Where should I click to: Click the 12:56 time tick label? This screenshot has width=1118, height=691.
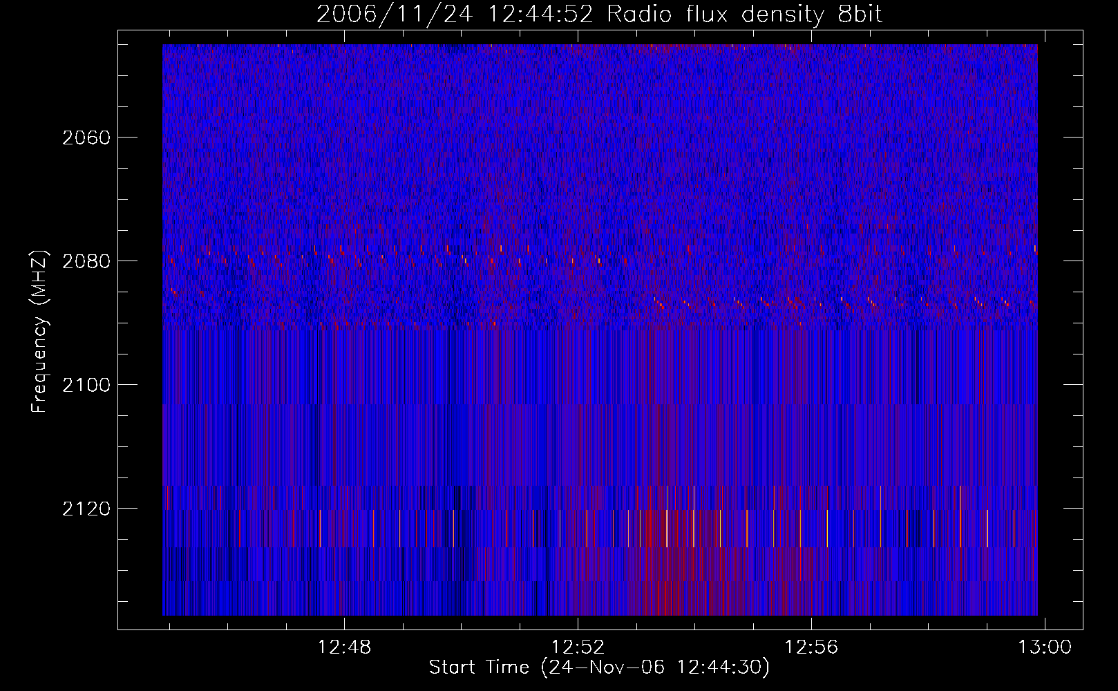coord(811,647)
